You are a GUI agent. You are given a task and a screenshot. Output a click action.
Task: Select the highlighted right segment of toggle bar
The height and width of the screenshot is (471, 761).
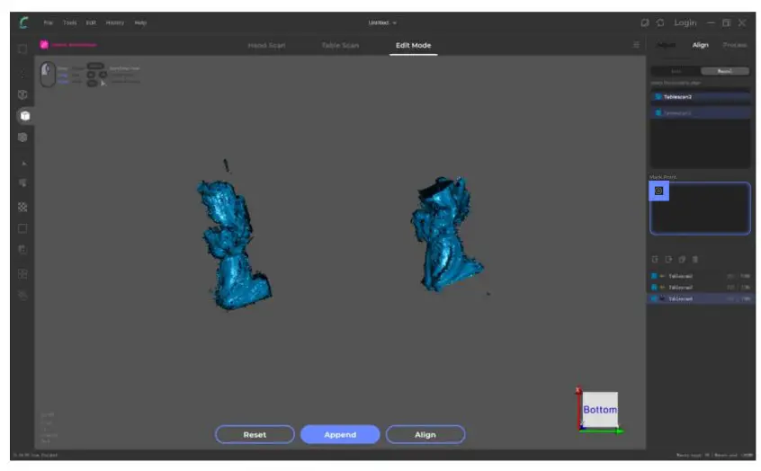(725, 71)
